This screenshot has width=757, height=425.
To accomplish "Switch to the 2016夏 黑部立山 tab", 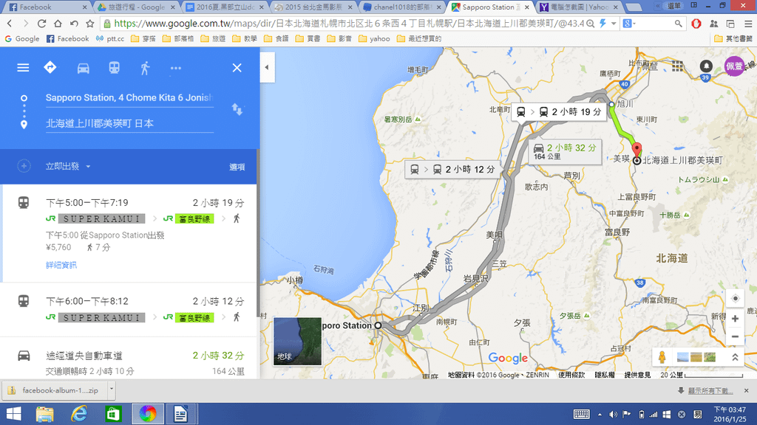I will [225, 7].
